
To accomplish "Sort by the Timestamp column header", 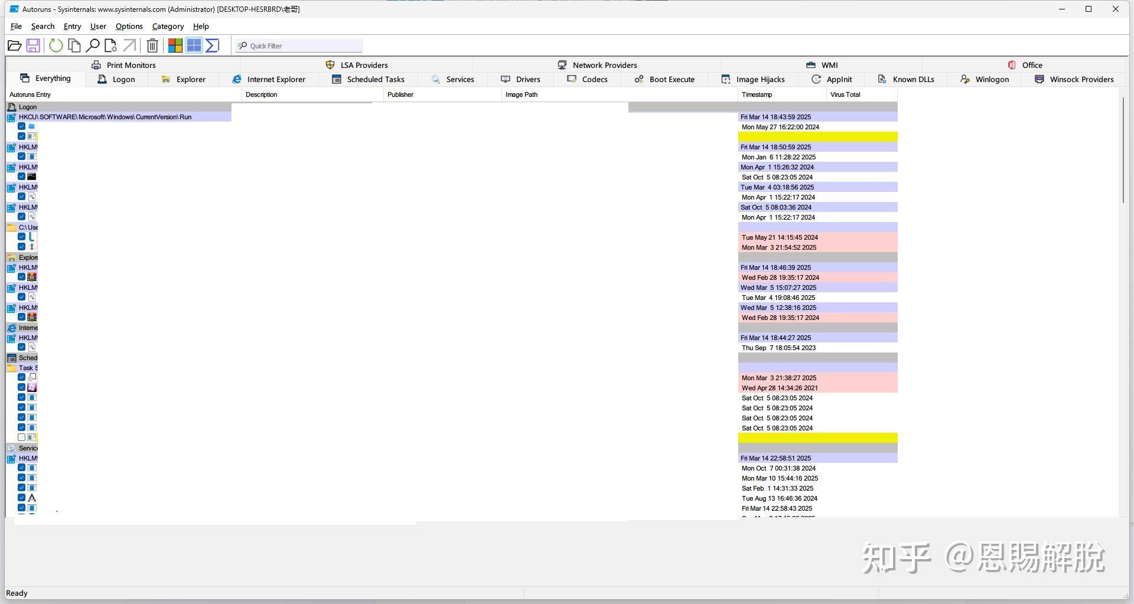I will (782, 94).
